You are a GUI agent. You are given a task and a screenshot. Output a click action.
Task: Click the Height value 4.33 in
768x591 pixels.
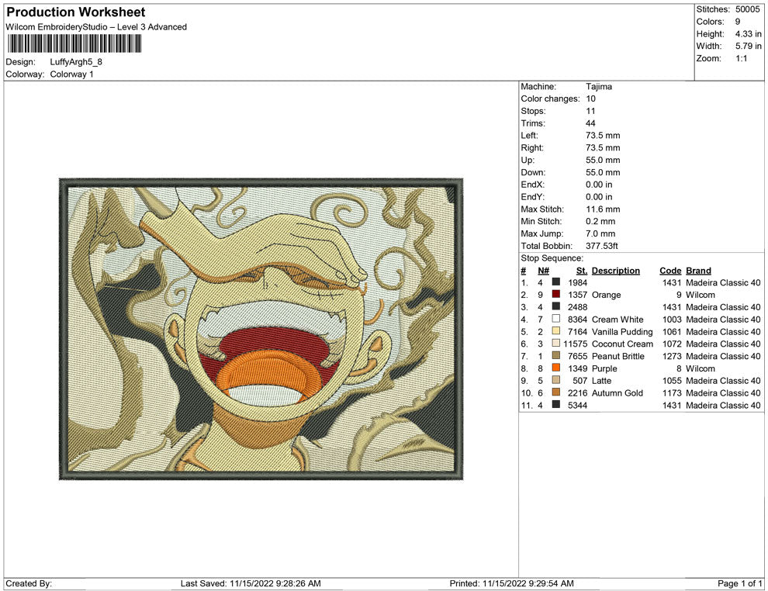click(x=748, y=34)
